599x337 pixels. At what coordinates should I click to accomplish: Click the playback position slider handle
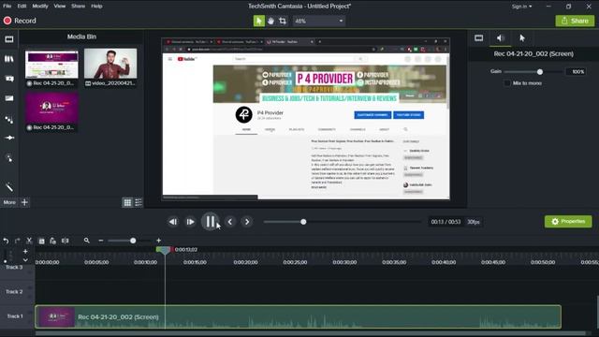[303, 222]
